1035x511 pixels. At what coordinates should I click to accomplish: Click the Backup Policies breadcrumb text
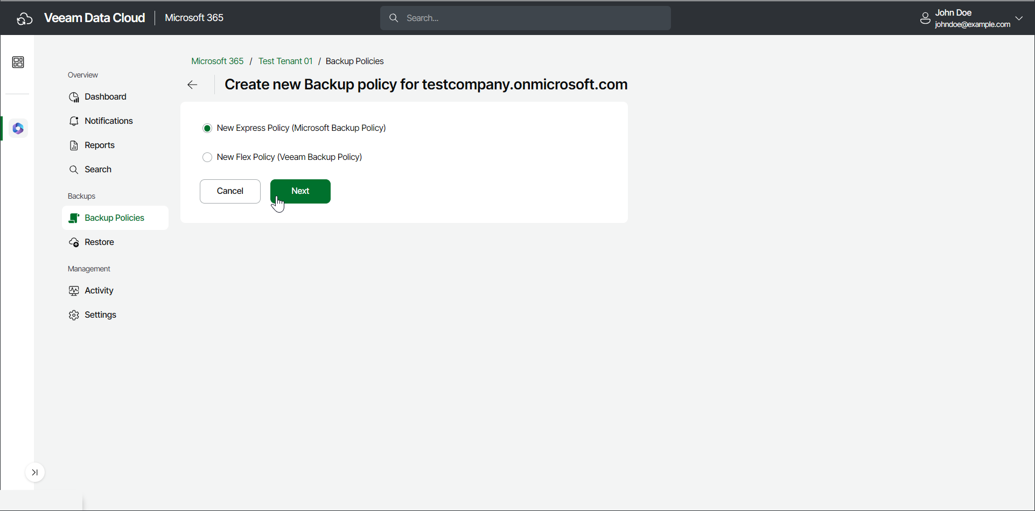(355, 61)
